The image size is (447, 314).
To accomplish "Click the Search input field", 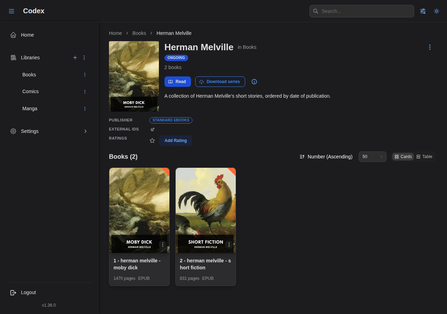I will [x=362, y=11].
